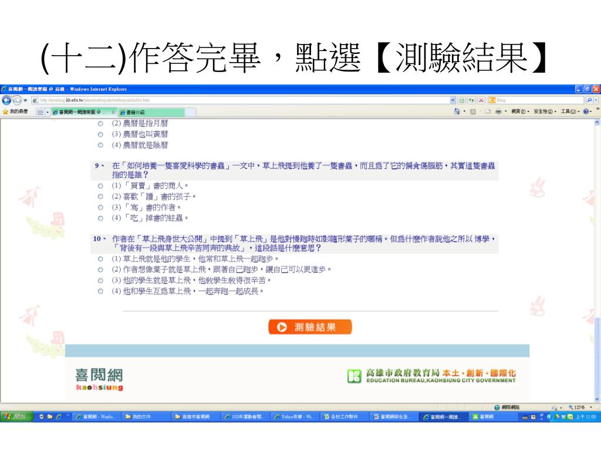
Task: Select Q10 option (4) 他和學生互為草上飛
Action: point(100,291)
